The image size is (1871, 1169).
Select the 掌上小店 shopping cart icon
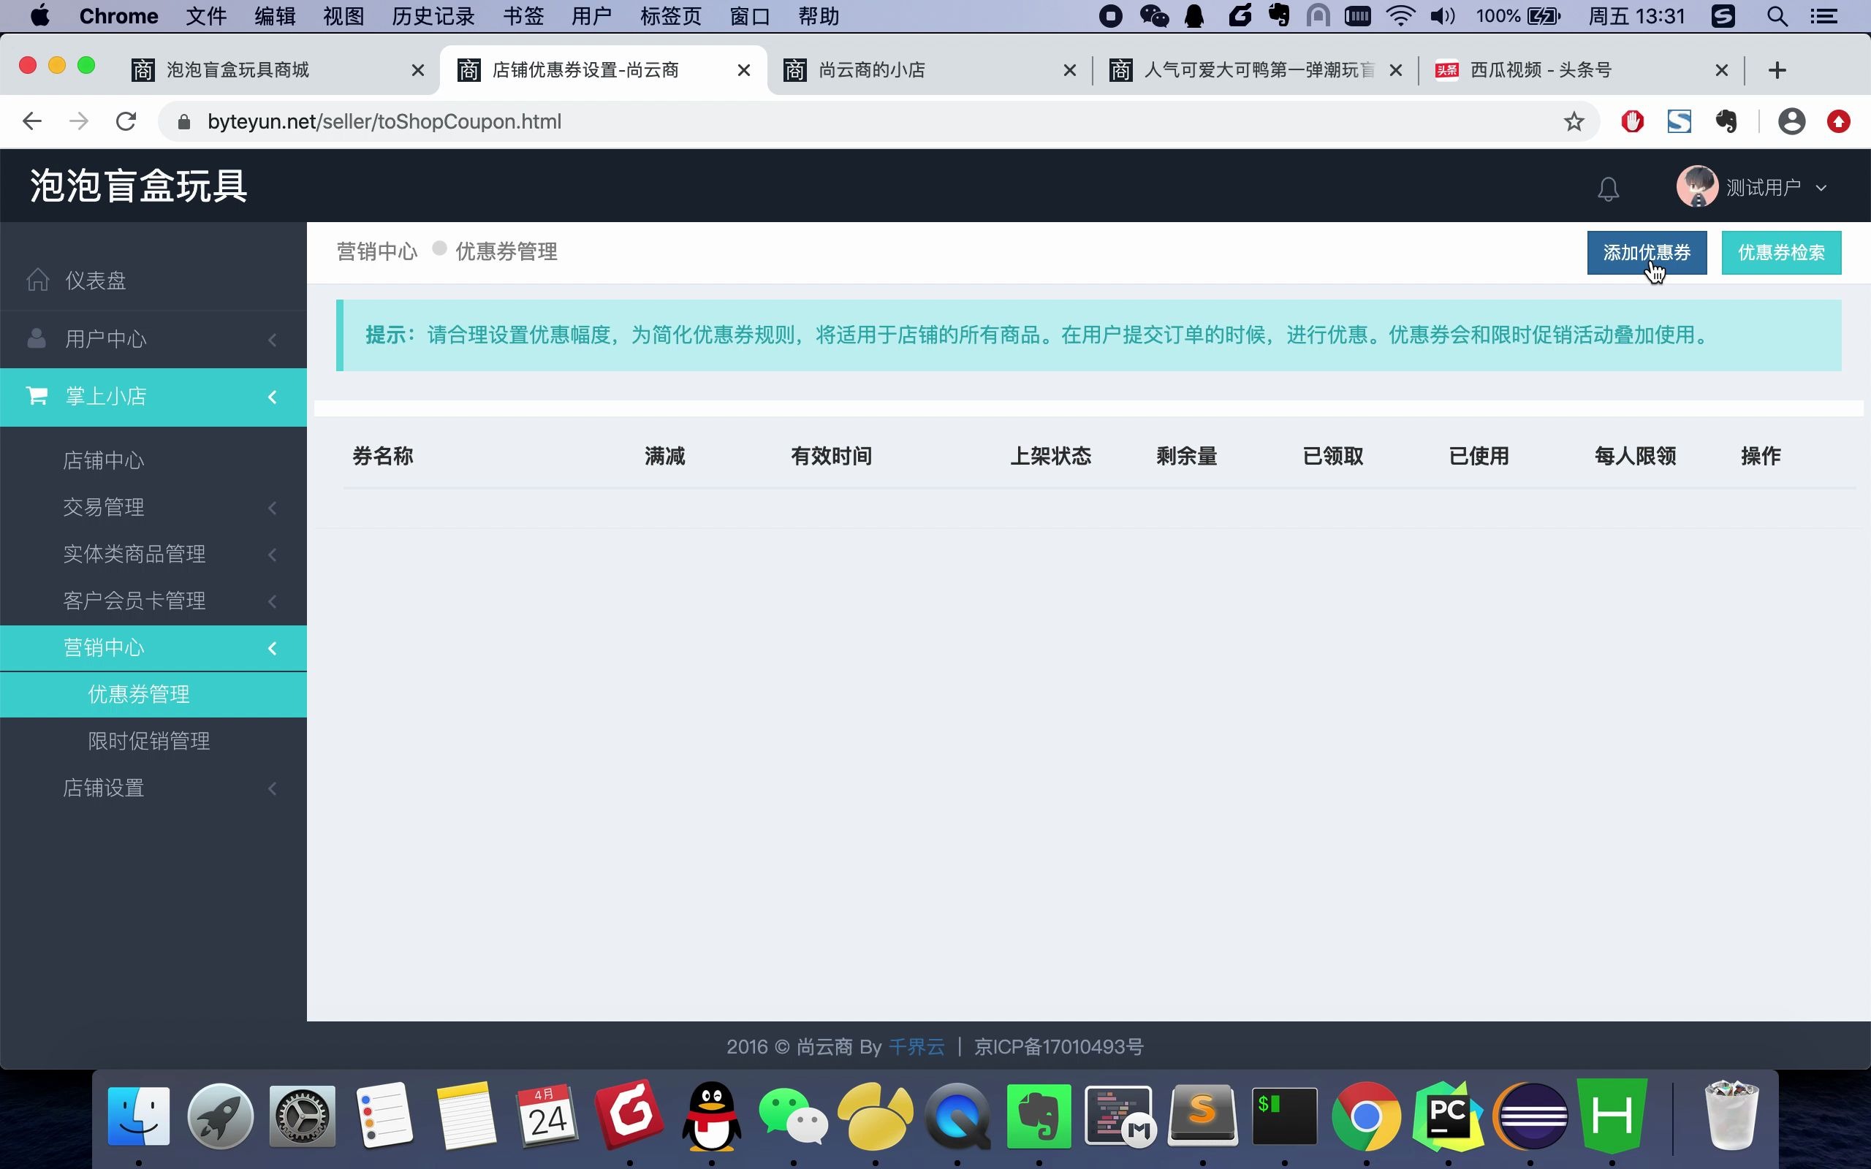(37, 395)
